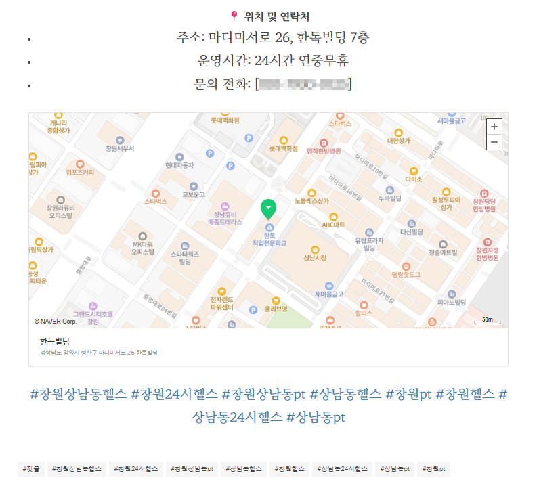539x486 pixels.
Task: Click the #창원pt tag chip at bottom
Action: (434, 469)
